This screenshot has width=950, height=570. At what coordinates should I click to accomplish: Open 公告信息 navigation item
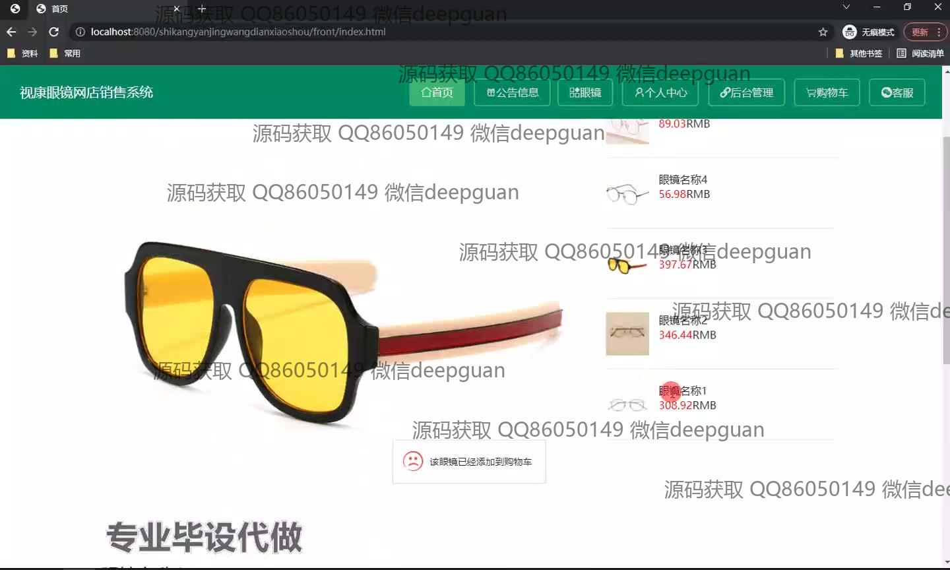(x=512, y=92)
